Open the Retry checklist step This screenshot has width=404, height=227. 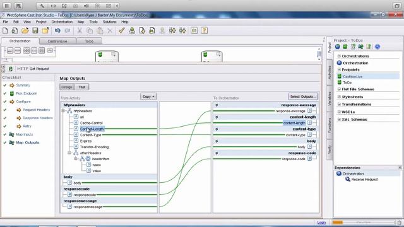27,126
